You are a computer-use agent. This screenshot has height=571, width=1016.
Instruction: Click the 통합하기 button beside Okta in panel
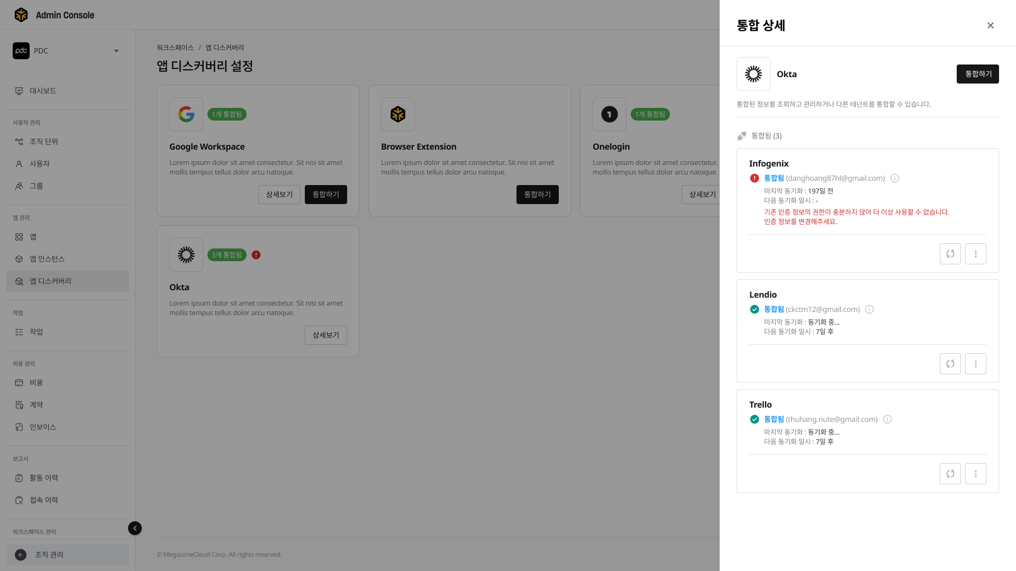(x=977, y=74)
